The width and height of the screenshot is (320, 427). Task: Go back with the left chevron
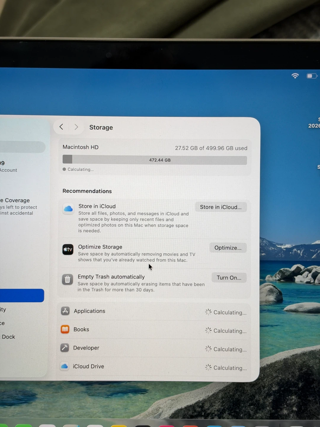[61, 127]
